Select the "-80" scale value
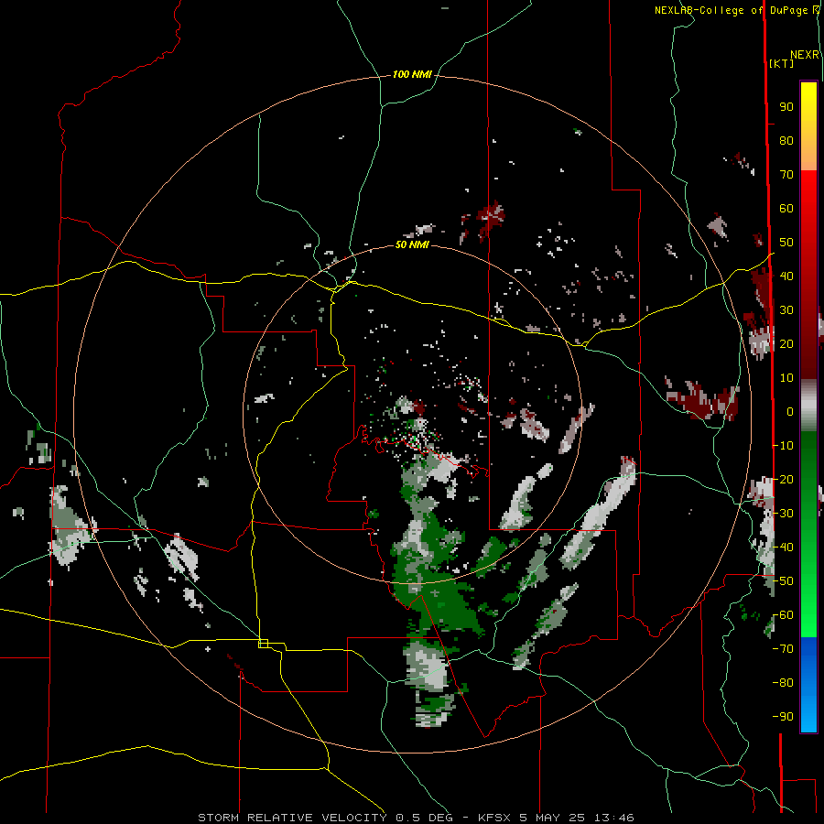The width and height of the screenshot is (824, 824). click(783, 683)
